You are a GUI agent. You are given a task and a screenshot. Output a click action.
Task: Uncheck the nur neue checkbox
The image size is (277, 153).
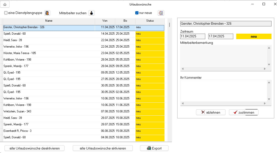point(137,13)
